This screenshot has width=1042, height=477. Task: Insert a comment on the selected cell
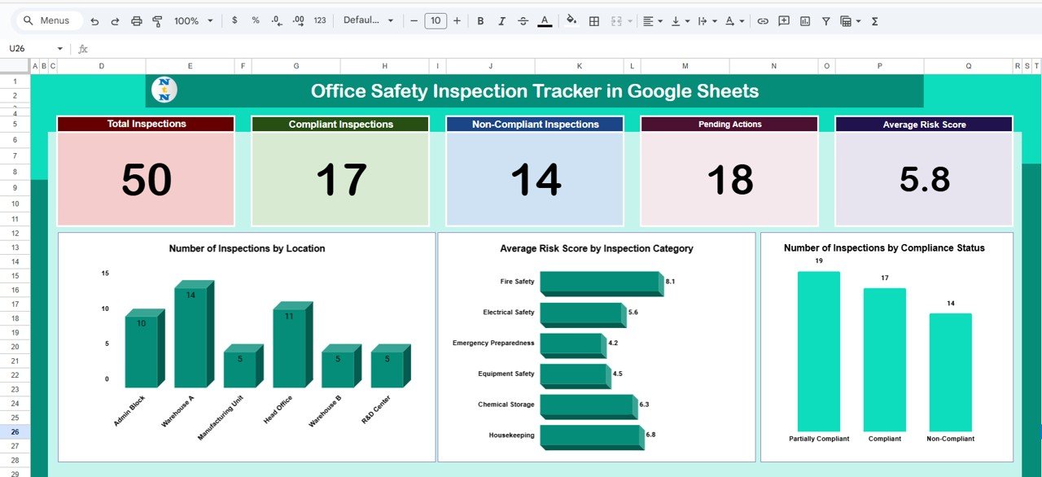pyautogui.click(x=782, y=20)
